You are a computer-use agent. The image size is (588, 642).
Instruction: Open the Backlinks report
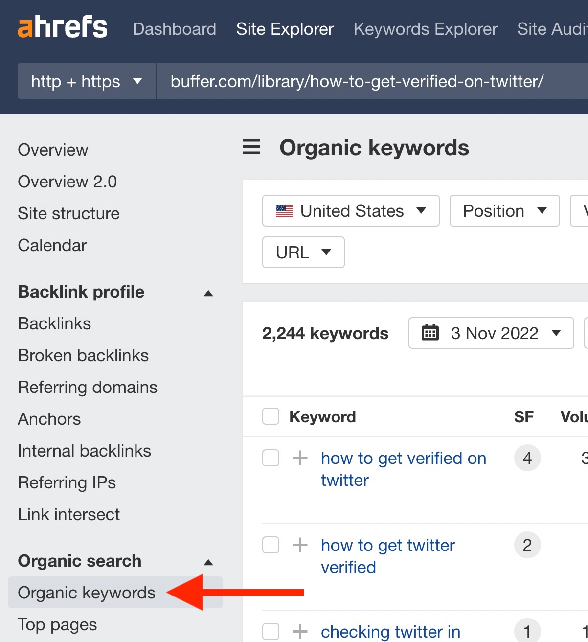[54, 323]
